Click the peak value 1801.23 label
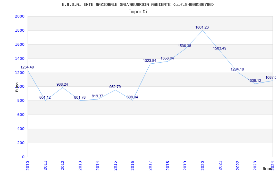This screenshot has height=172, width=276. pos(202,28)
